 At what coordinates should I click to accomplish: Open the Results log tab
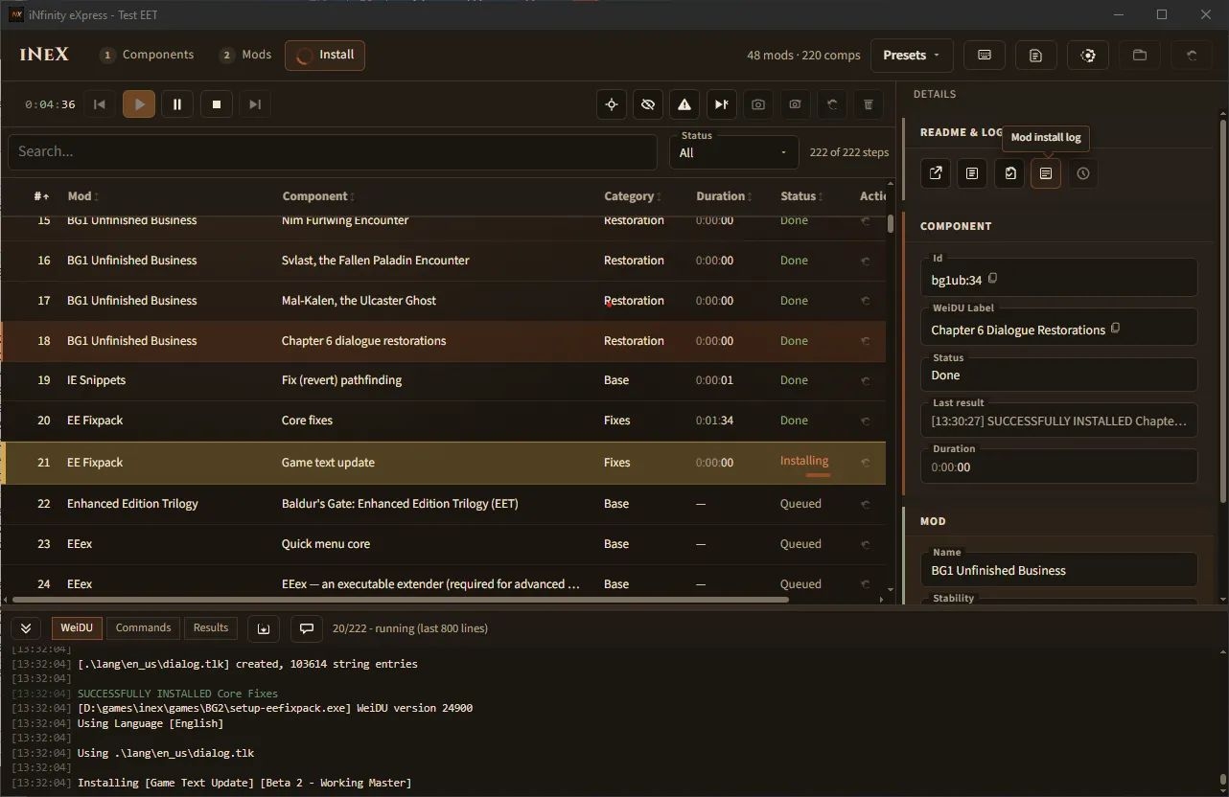[211, 628]
